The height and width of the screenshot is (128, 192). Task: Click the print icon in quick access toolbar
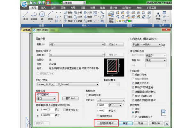[x=48, y=3]
